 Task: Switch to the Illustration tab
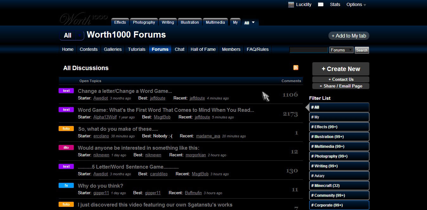190,22
